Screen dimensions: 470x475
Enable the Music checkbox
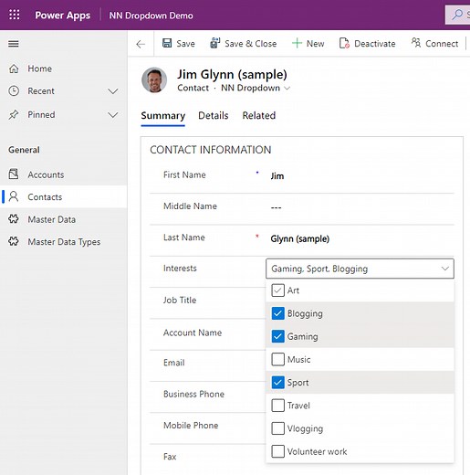(x=277, y=359)
